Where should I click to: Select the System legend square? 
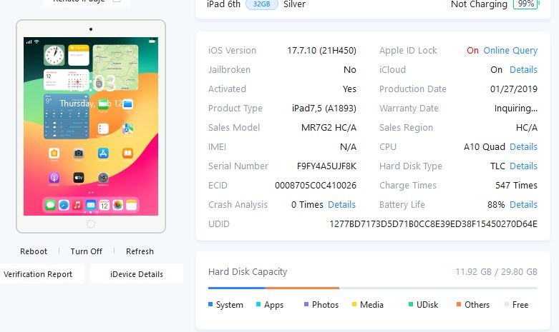(210, 304)
